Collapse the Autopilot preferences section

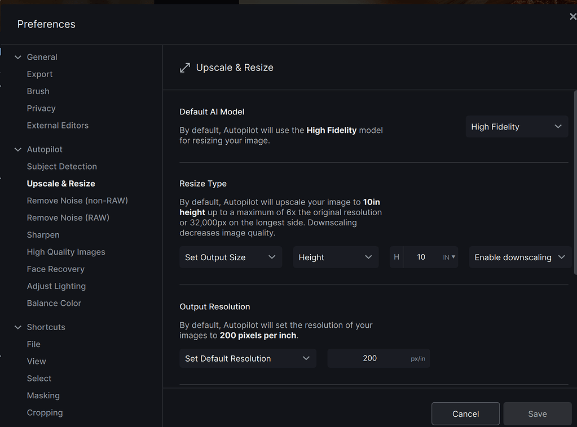pos(17,149)
